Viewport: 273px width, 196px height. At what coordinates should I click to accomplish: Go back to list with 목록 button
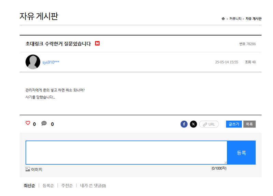pos(249,124)
